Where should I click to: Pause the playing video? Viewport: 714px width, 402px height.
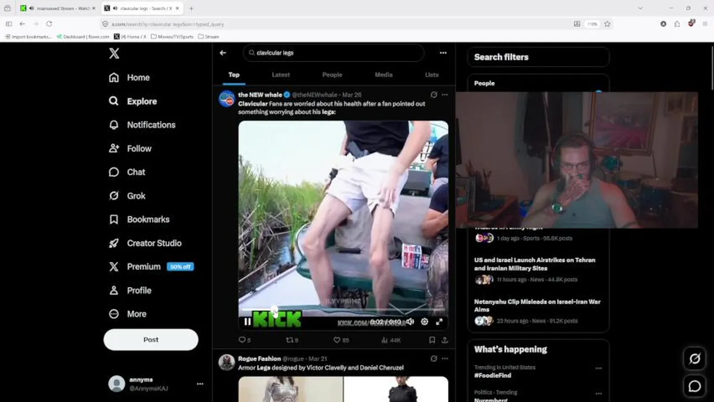pyautogui.click(x=247, y=322)
